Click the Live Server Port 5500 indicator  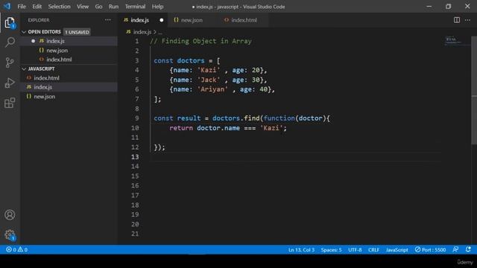pyautogui.click(x=430, y=250)
